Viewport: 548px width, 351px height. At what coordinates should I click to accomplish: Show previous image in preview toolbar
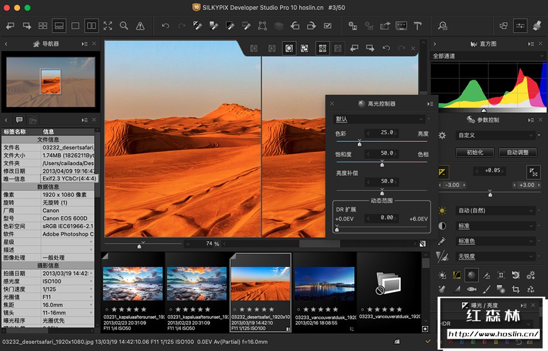point(355,48)
